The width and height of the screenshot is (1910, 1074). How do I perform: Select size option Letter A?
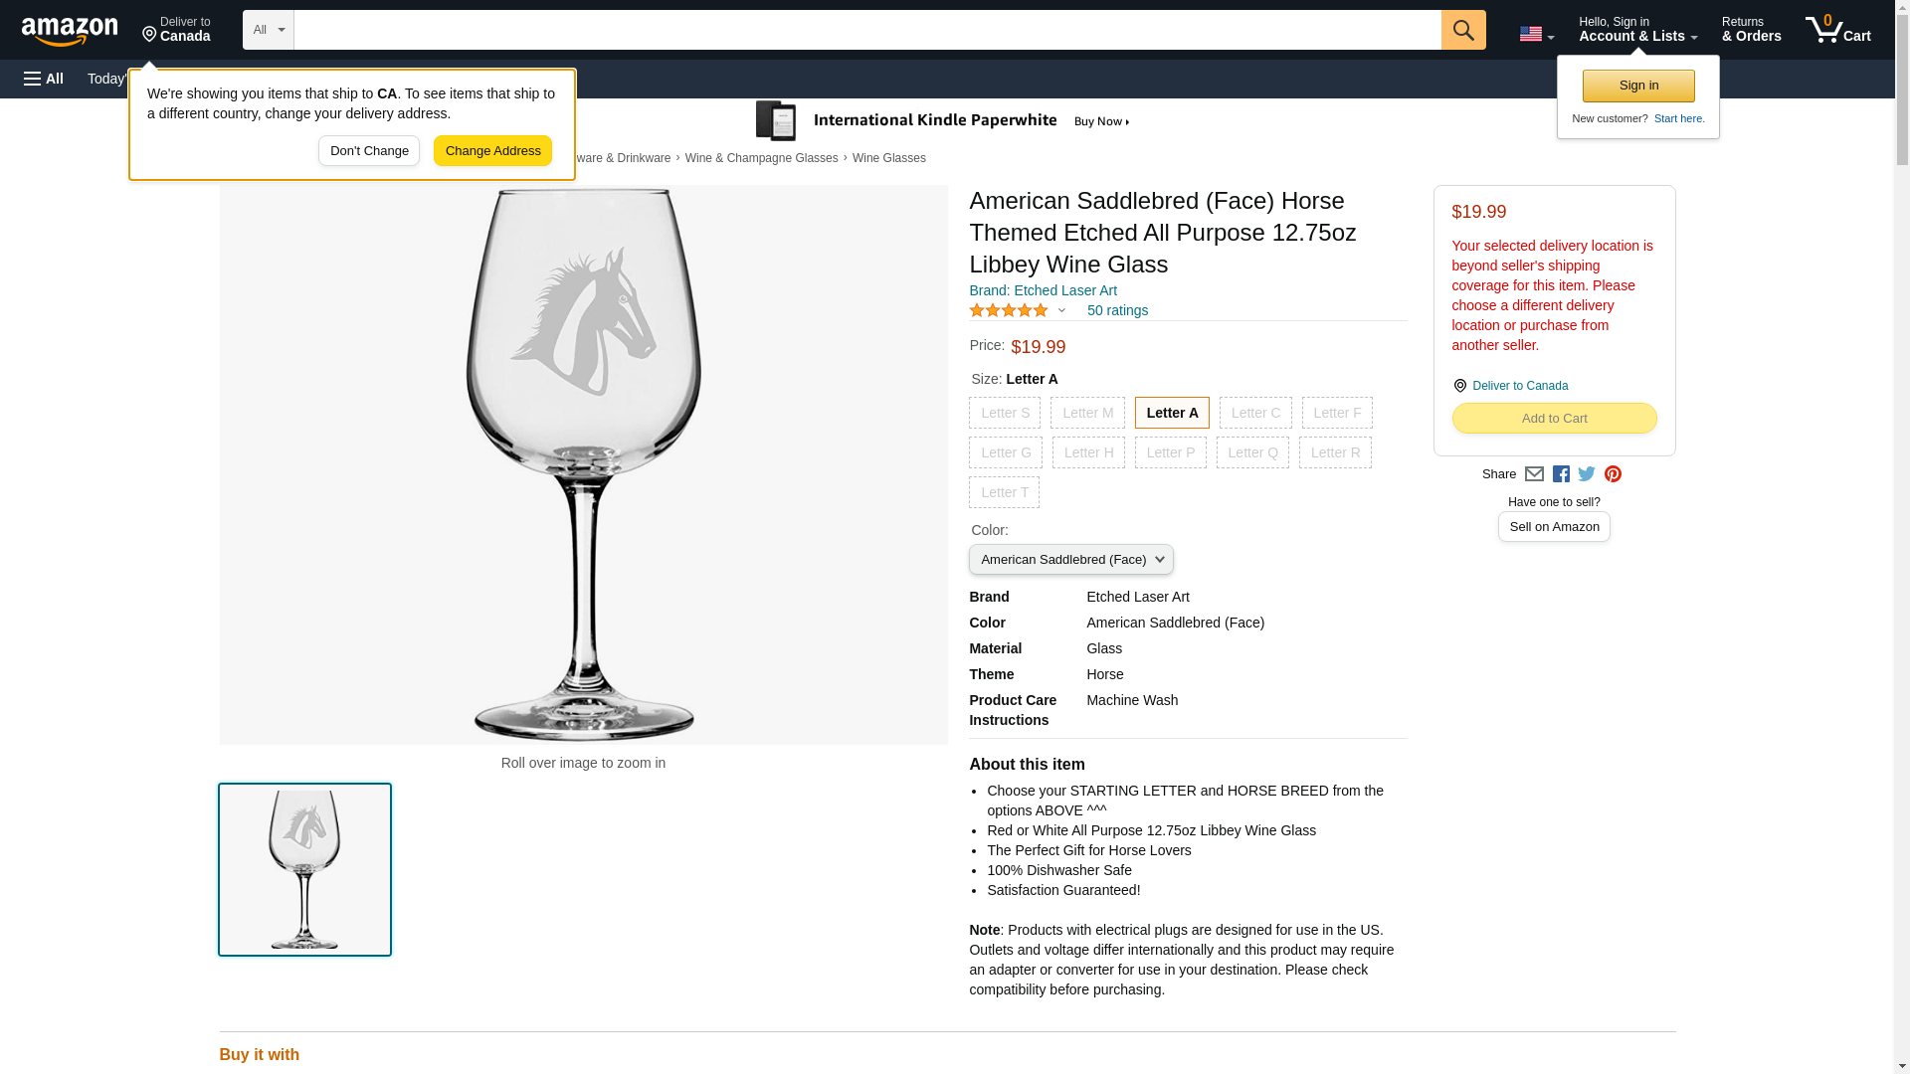coord(1172,413)
